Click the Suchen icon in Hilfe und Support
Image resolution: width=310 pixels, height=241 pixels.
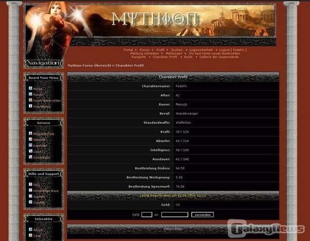[x=30, y=196]
